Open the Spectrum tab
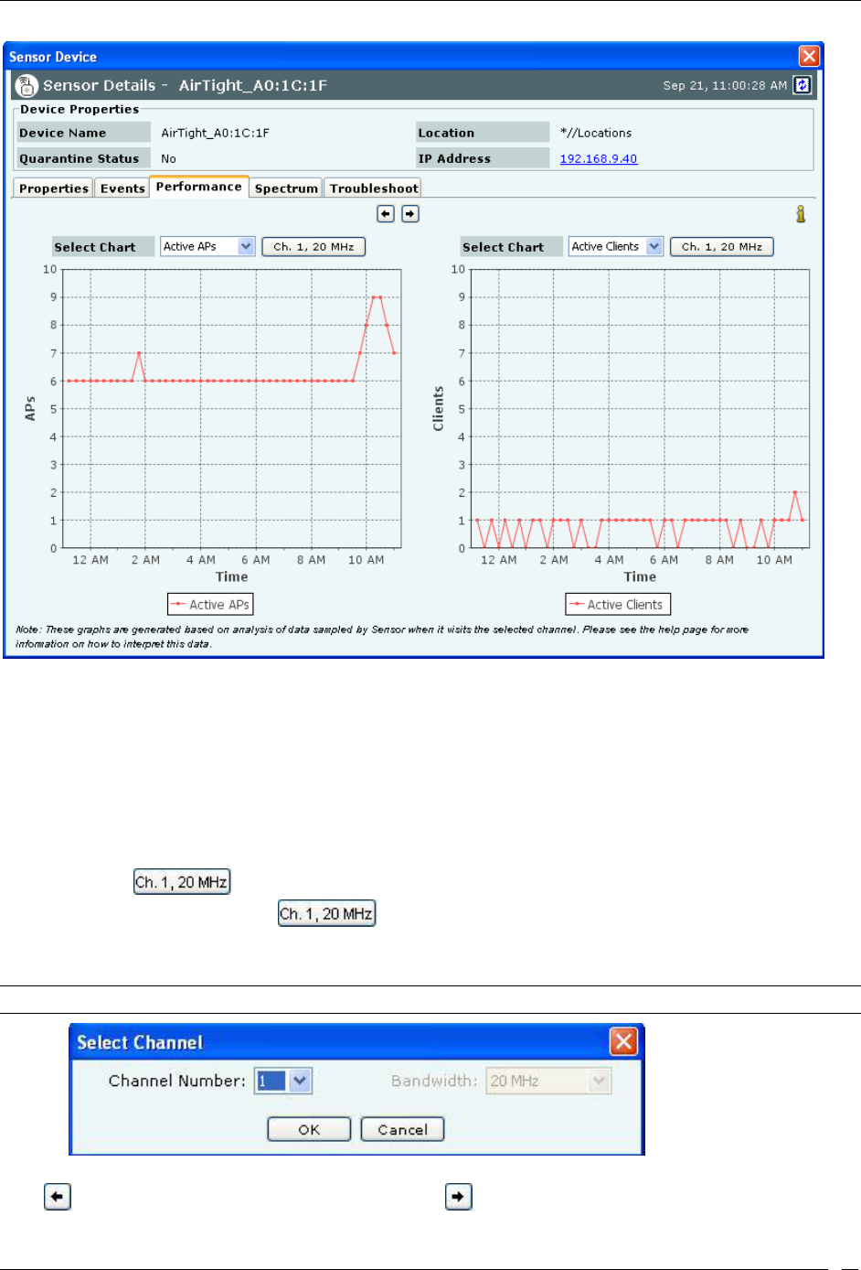 [286, 188]
